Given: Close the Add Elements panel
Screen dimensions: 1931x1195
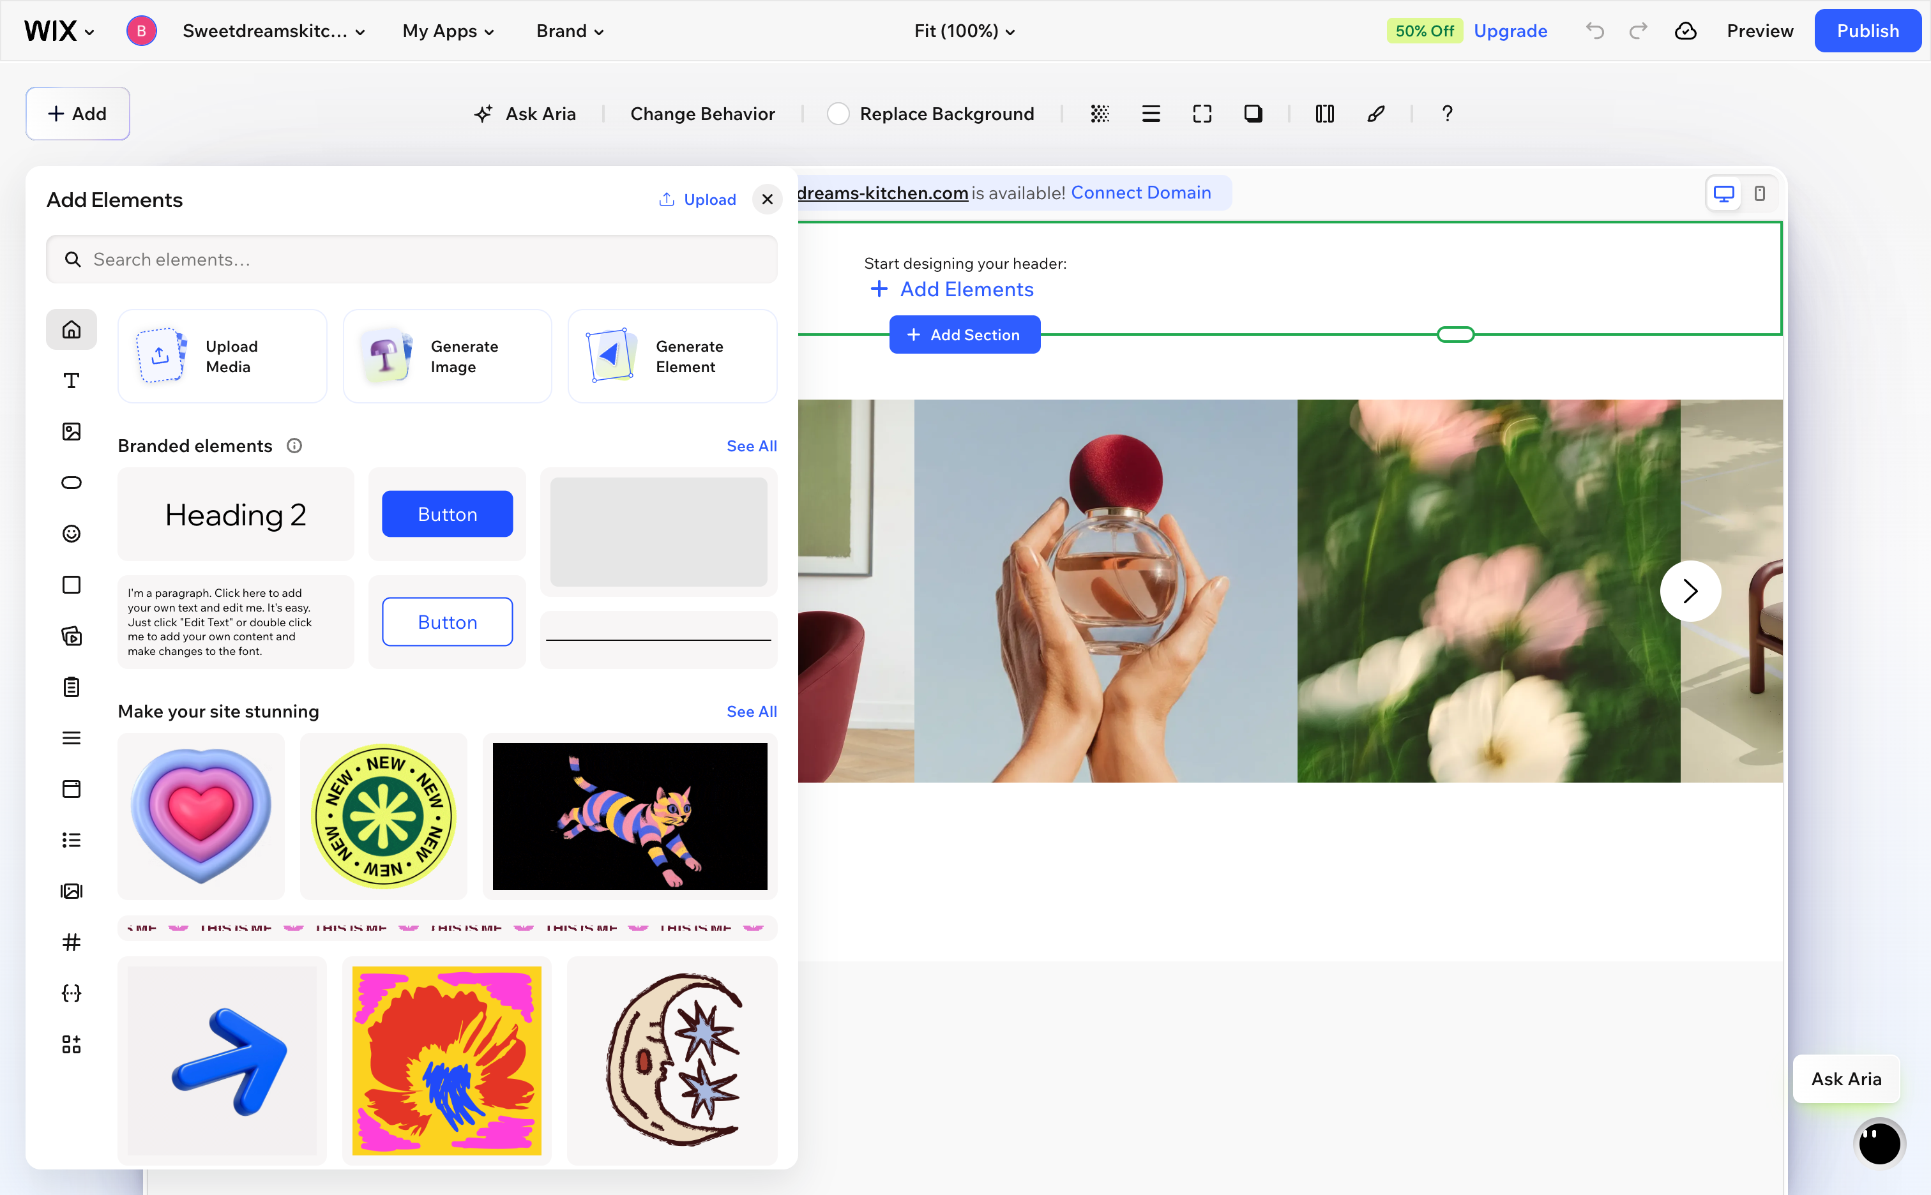Looking at the screenshot, I should tap(767, 200).
